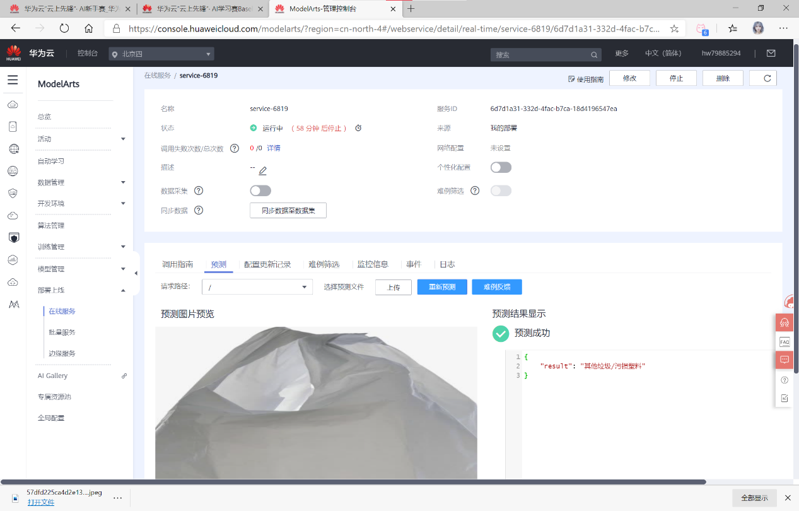Switch to the 日志 tab
Screen dimensions: 799x511
coord(447,264)
